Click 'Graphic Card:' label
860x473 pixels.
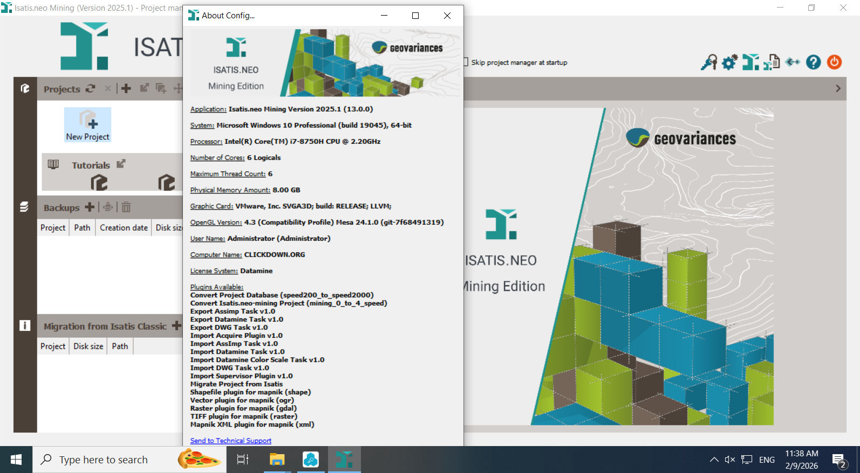coord(211,206)
